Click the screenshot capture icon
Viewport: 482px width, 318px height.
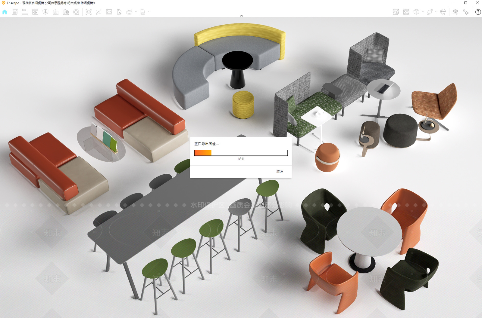click(89, 12)
